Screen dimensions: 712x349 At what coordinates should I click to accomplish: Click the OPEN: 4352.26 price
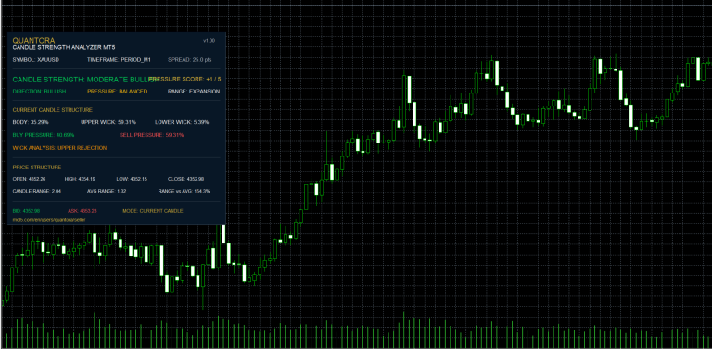click(29, 179)
